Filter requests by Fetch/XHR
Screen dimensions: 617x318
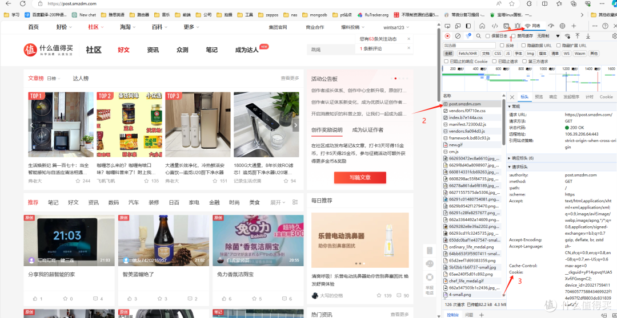pos(468,54)
